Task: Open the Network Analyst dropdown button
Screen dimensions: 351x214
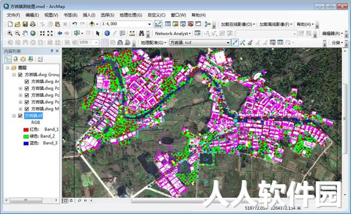Action: pos(173,33)
